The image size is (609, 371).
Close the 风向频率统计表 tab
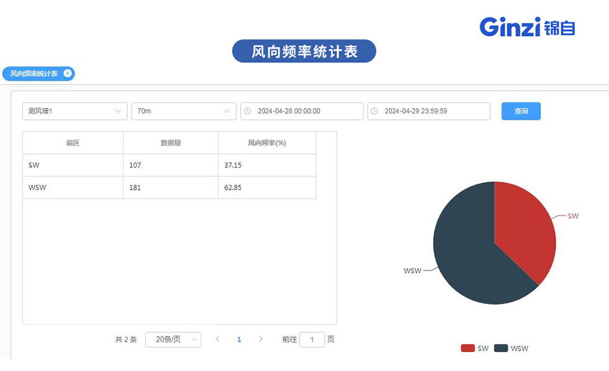point(68,73)
